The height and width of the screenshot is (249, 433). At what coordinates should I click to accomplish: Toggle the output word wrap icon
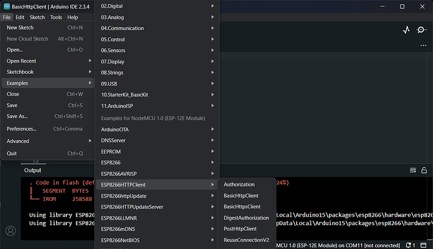(x=413, y=170)
